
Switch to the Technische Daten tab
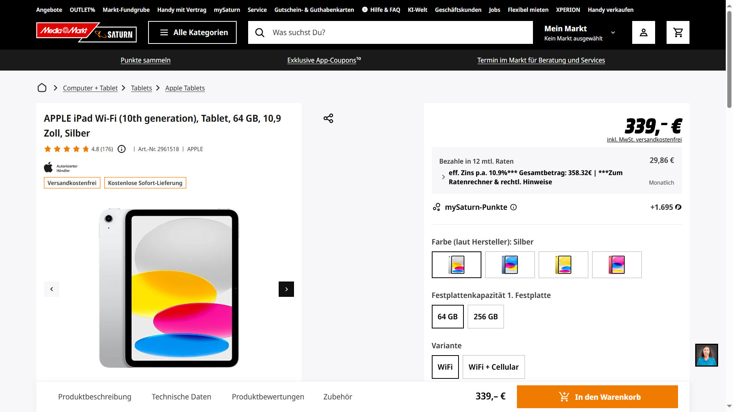point(181,397)
